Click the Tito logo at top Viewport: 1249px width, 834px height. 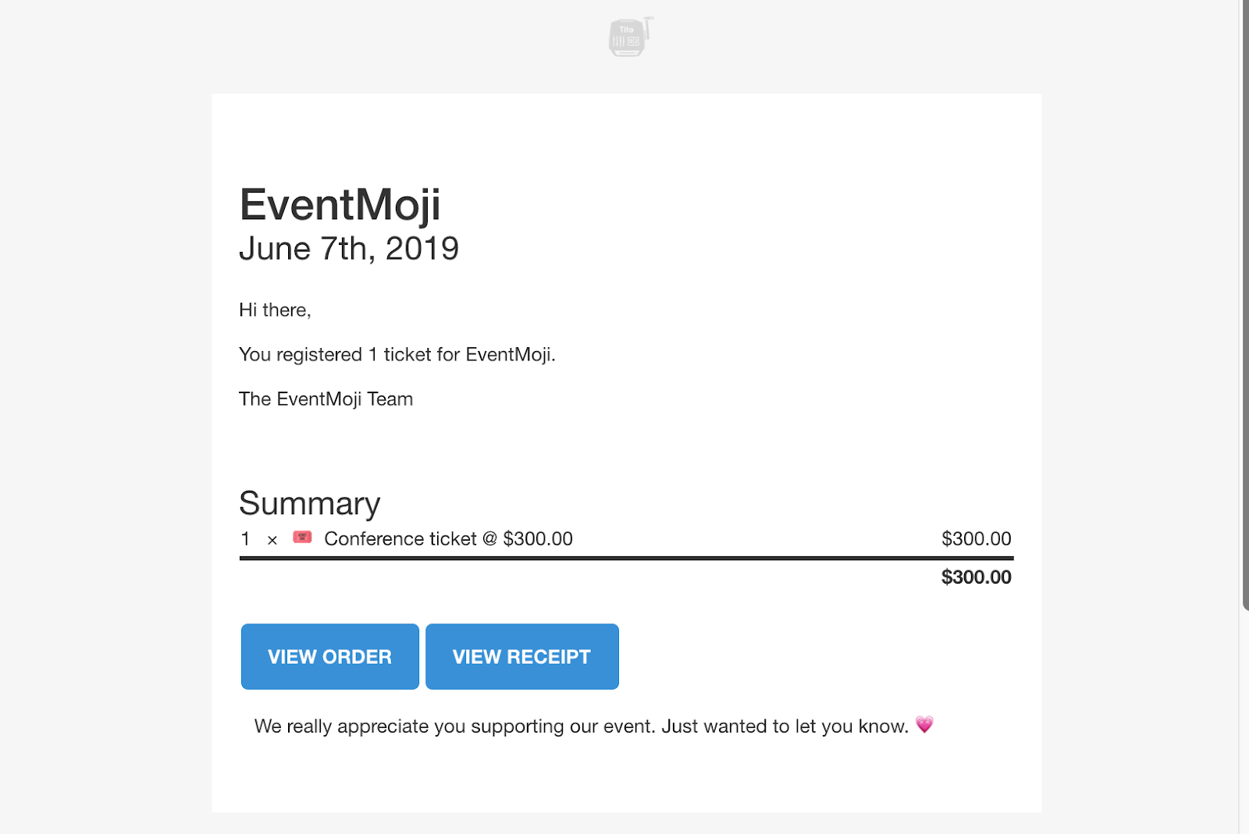[629, 37]
